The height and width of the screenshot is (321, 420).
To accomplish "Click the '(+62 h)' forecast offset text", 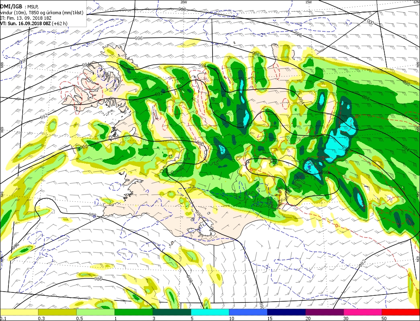I will click(x=60, y=23).
